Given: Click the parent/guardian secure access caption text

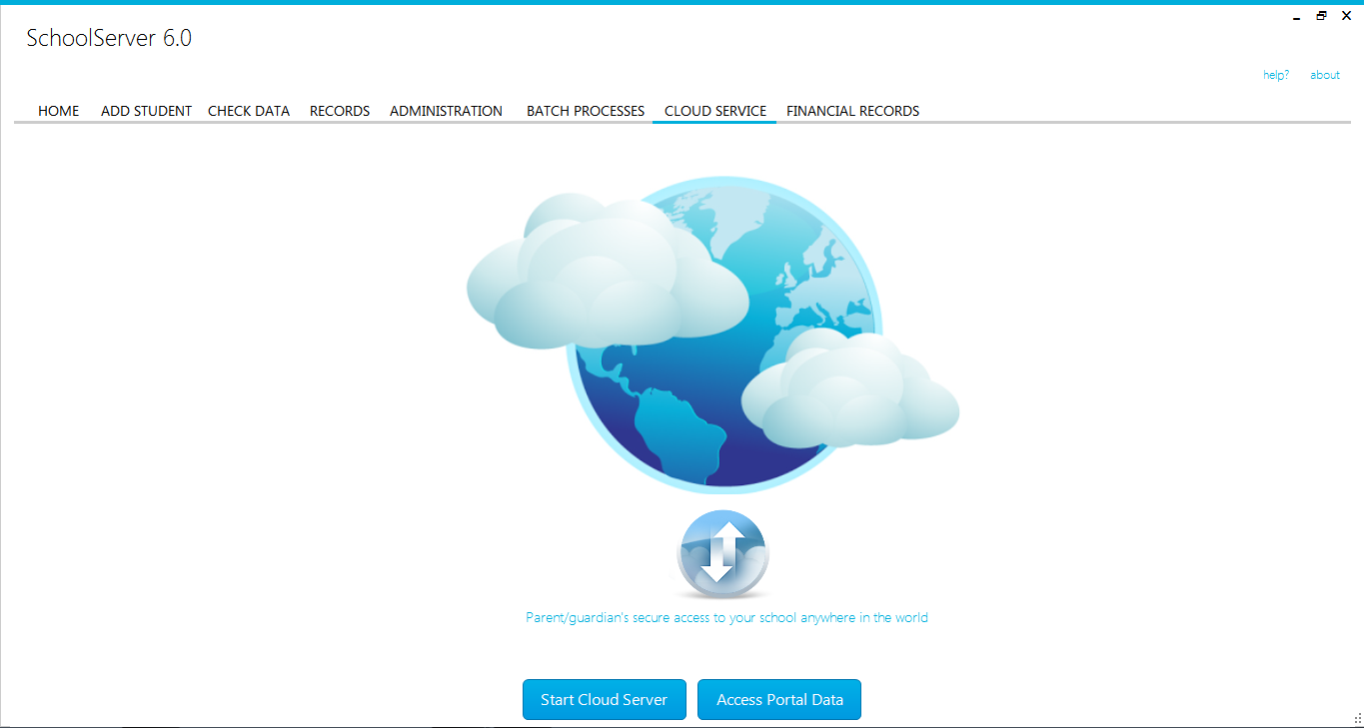Looking at the screenshot, I should 726,617.
